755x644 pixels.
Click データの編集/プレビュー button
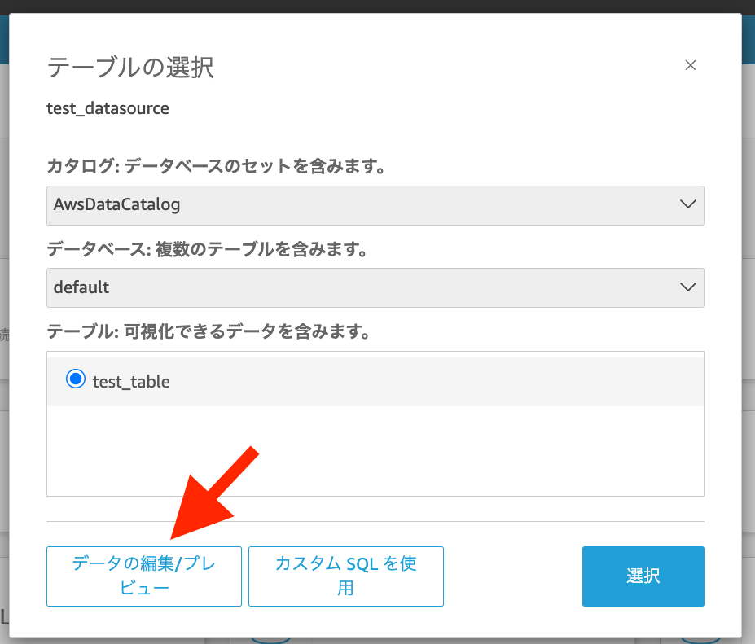coord(144,576)
